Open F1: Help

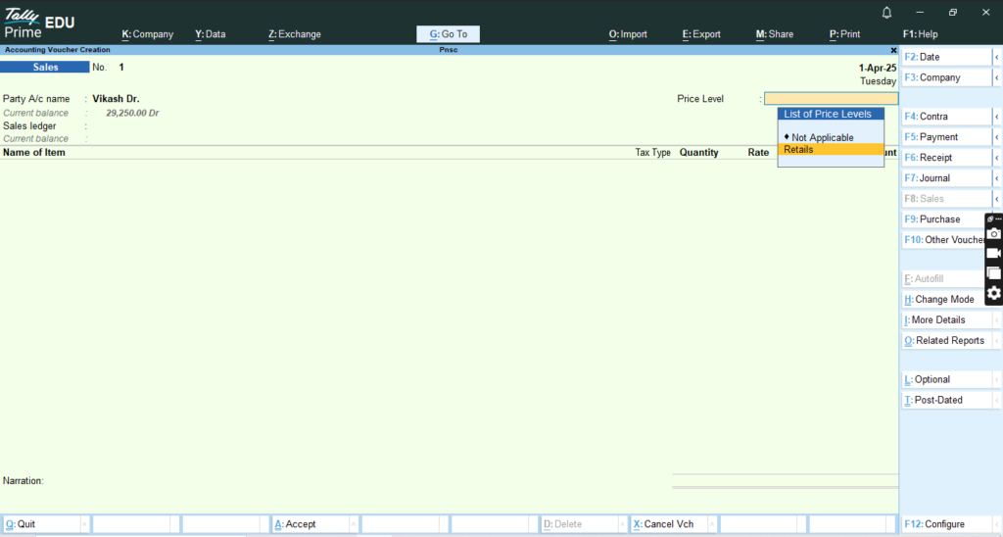(x=921, y=34)
